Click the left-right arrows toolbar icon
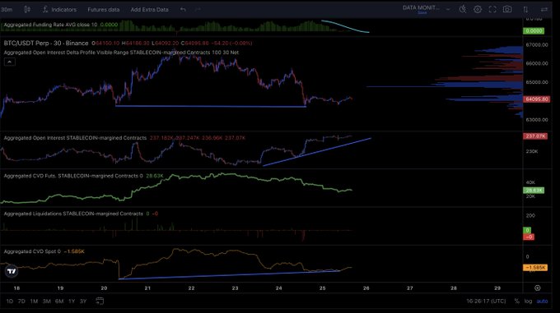The width and height of the screenshot is (560, 313). (544, 9)
